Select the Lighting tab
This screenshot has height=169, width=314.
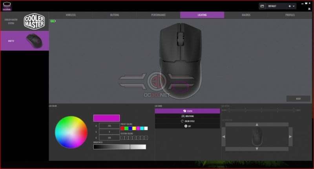click(202, 15)
